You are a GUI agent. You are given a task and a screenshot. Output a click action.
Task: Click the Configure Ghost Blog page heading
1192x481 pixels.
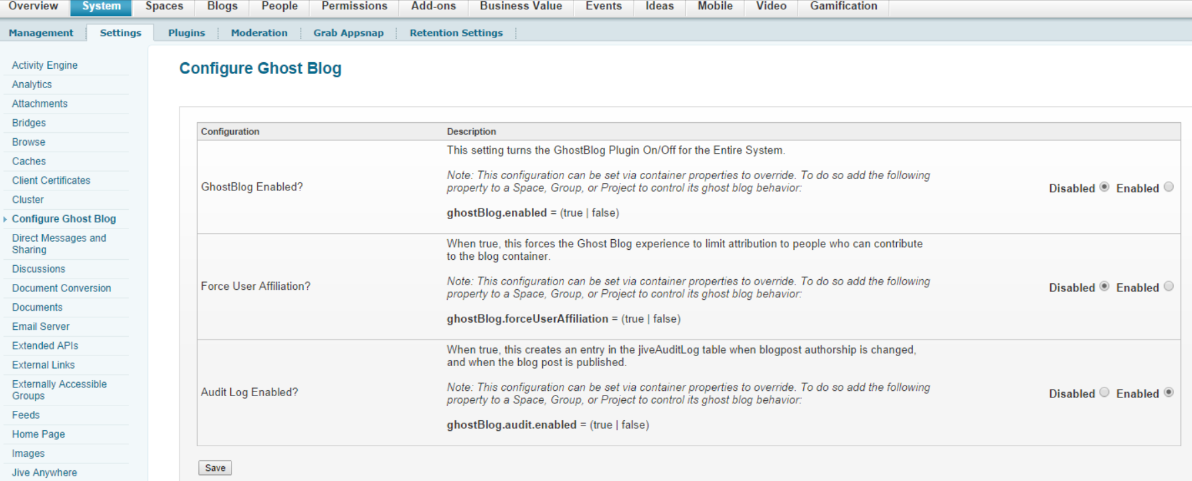click(260, 68)
